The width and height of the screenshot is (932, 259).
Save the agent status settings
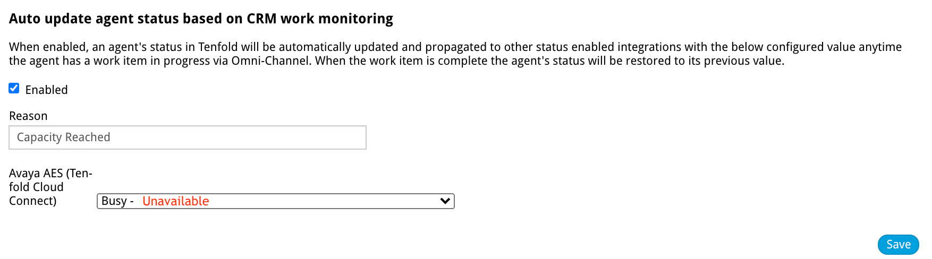pyautogui.click(x=898, y=245)
